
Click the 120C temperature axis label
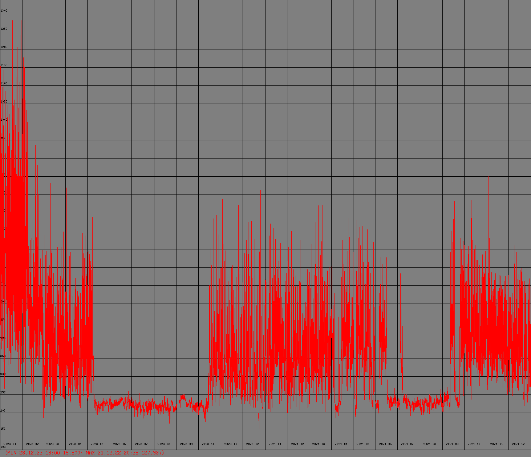pyautogui.click(x=4, y=47)
